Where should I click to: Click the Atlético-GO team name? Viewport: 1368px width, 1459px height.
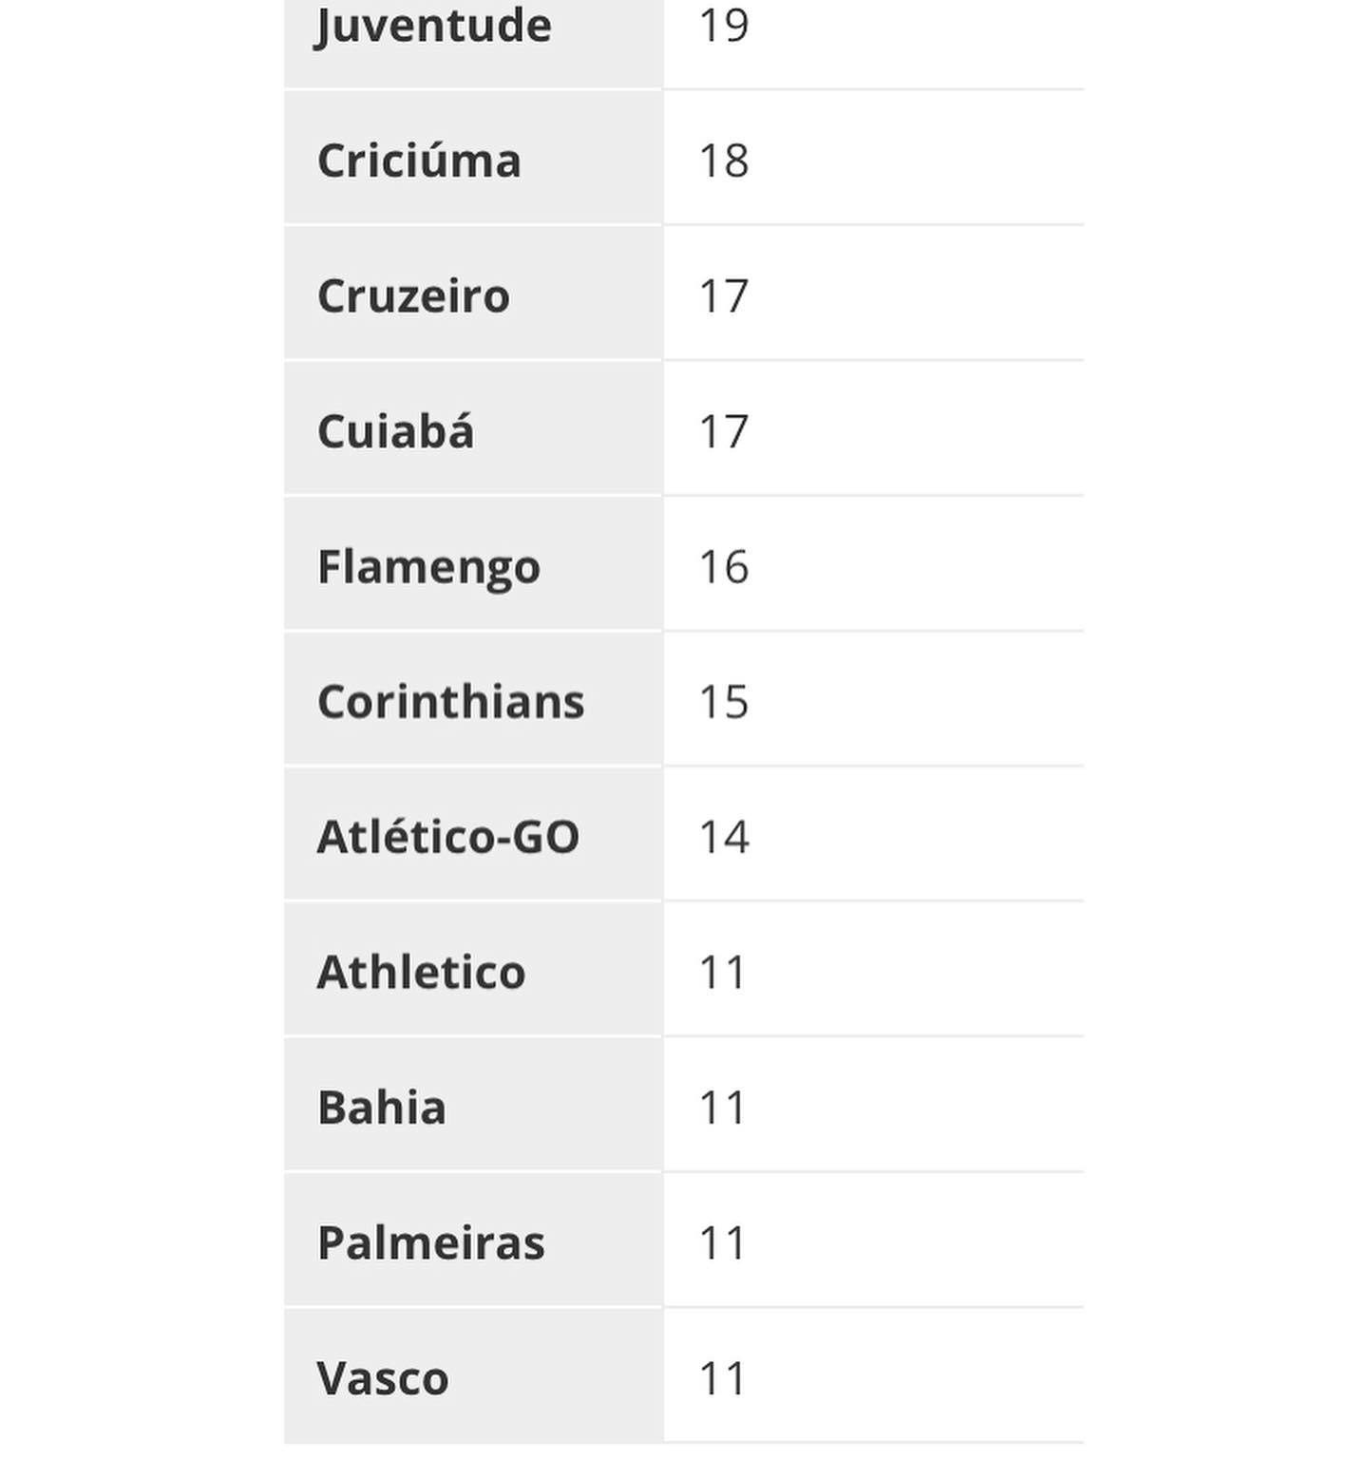(447, 837)
